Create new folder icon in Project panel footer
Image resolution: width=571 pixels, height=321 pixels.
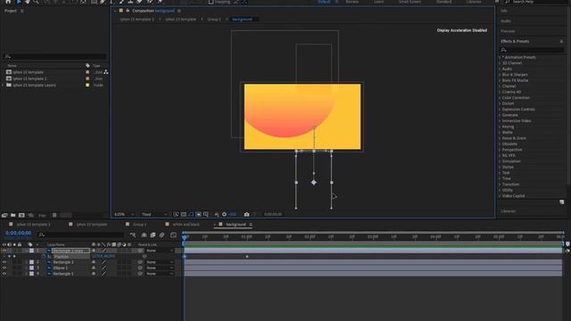(13, 215)
